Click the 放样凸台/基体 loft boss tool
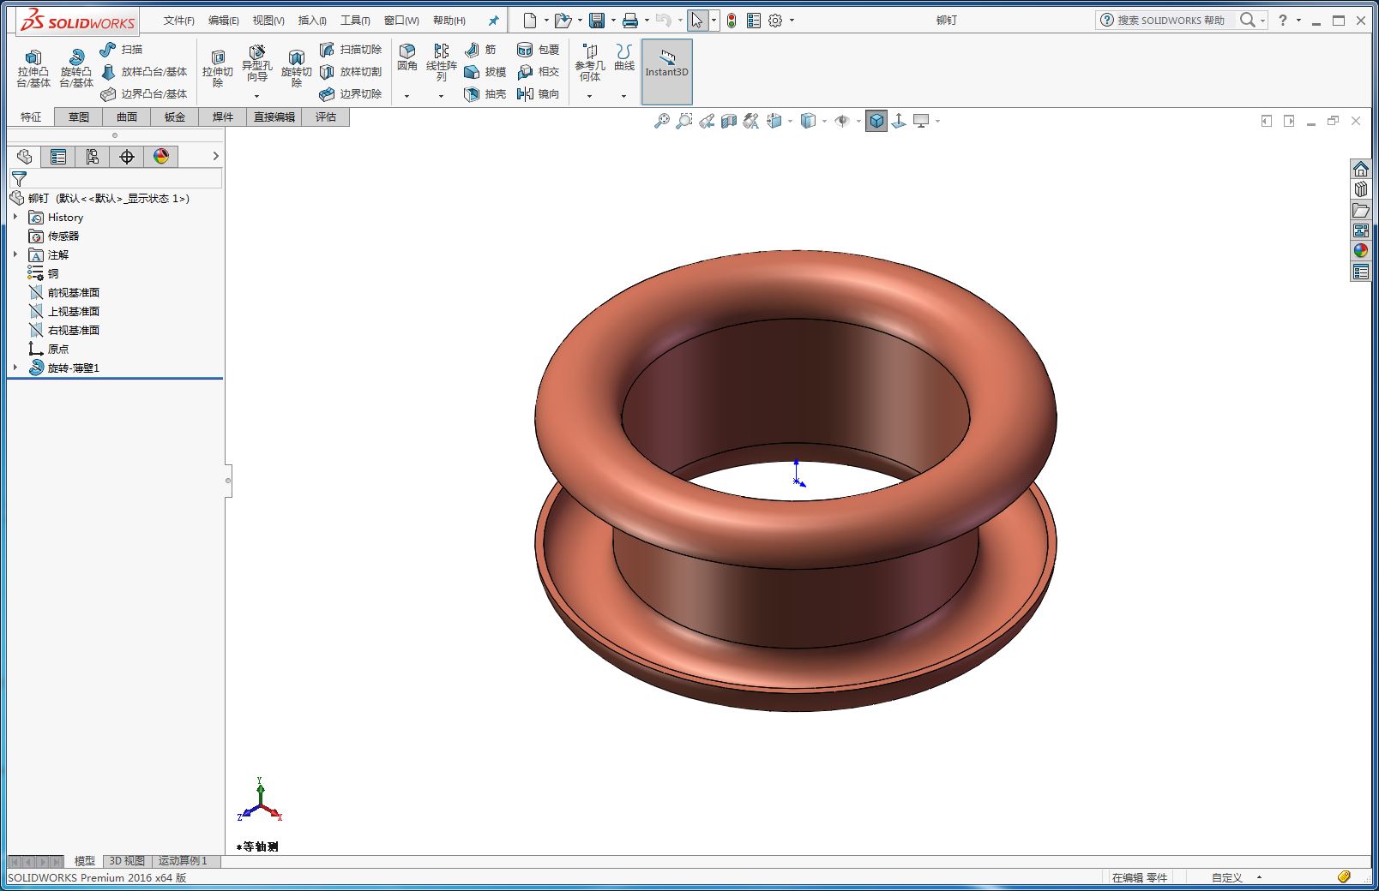The image size is (1379, 891). tap(143, 72)
